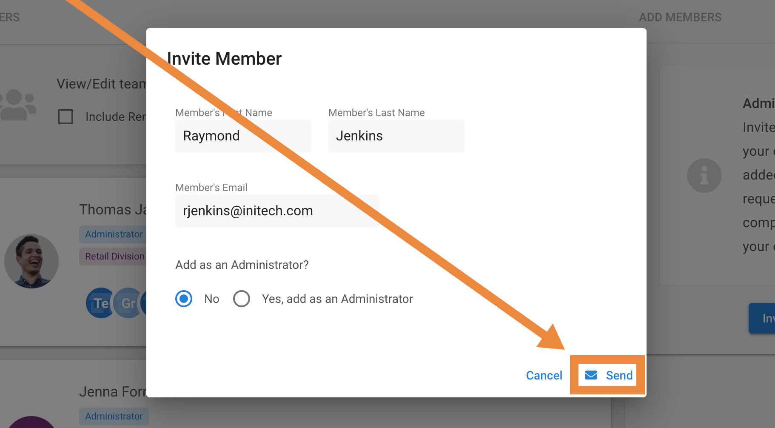
Task: Open Thomas's profile photo avatar
Action: point(31,261)
